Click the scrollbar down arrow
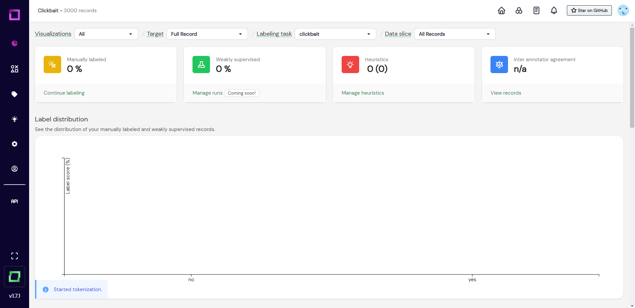Viewport: 635px width, 308px height. tap(632, 306)
